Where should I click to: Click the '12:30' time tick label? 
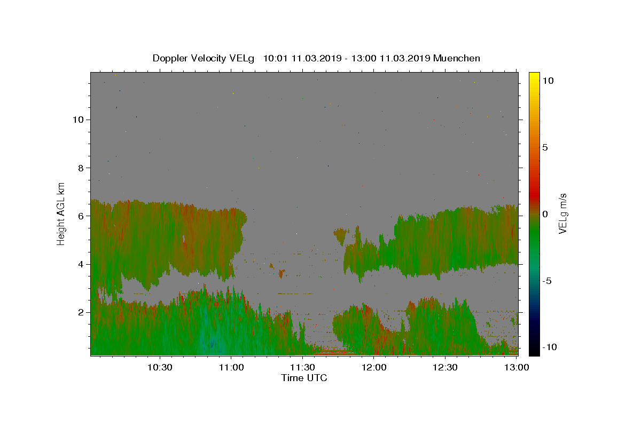click(x=445, y=367)
